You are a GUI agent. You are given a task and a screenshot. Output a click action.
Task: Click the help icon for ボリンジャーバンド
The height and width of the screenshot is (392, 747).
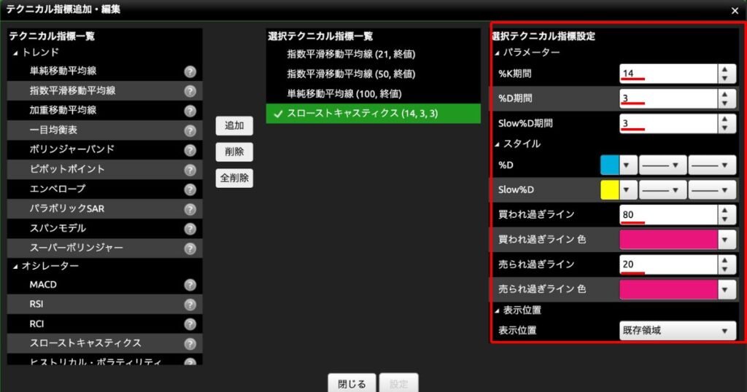coord(190,150)
